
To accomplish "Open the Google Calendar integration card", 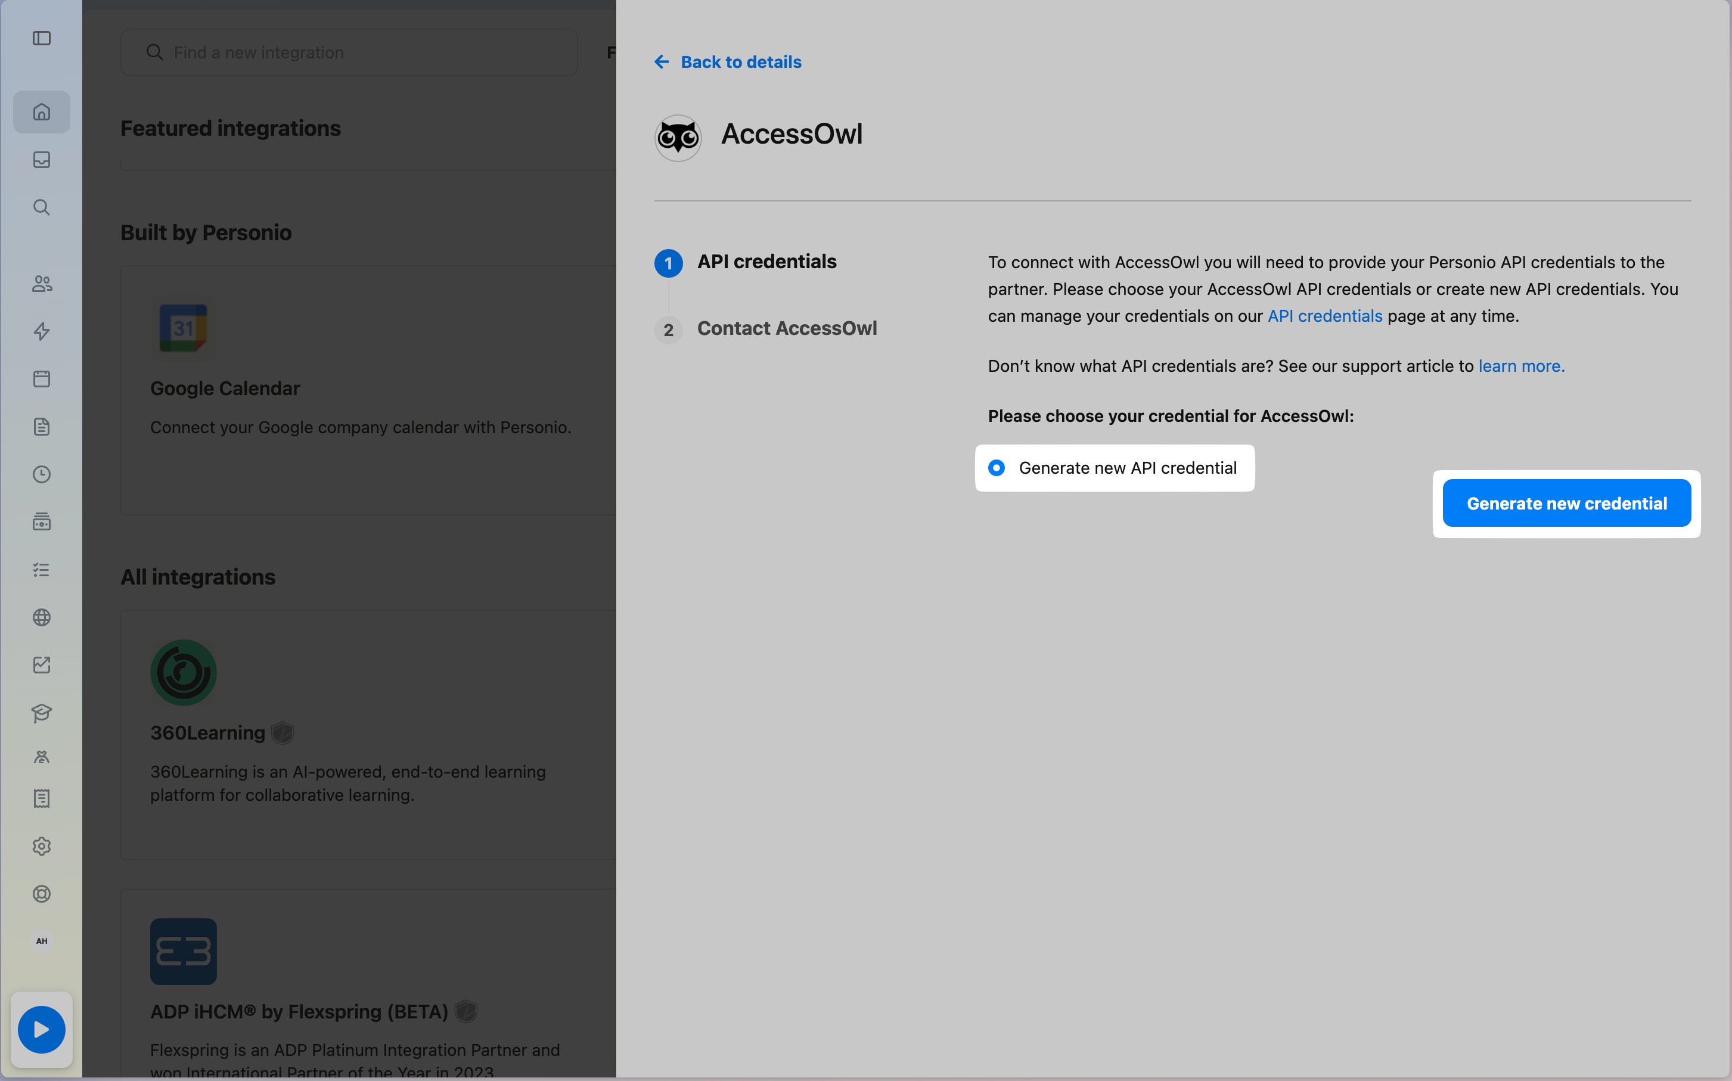I will [x=368, y=390].
